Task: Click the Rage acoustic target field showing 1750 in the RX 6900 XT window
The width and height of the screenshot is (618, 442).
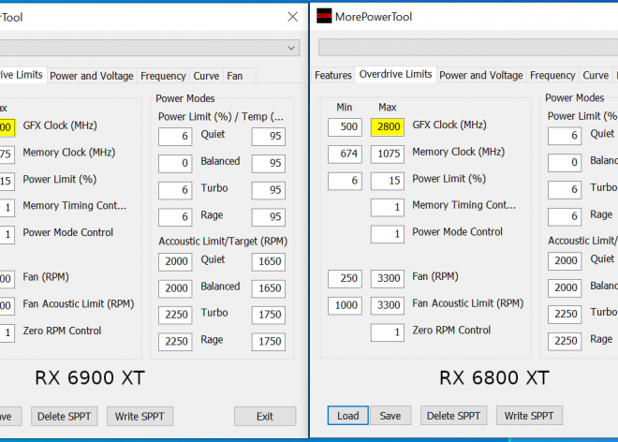Action: click(x=269, y=342)
